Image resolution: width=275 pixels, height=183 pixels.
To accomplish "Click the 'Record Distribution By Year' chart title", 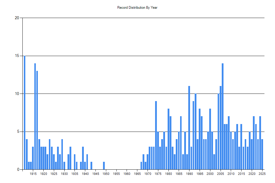I will [x=137, y=8].
